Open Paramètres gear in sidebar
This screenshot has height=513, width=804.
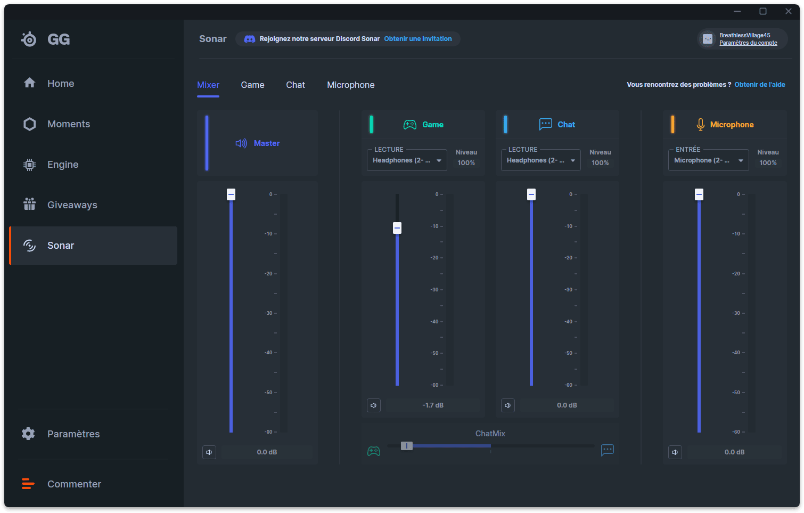tap(29, 434)
